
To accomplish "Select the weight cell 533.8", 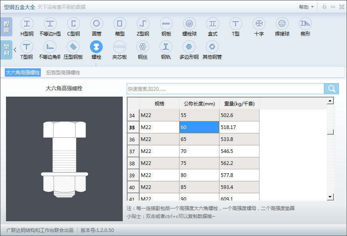I will [x=239, y=139].
